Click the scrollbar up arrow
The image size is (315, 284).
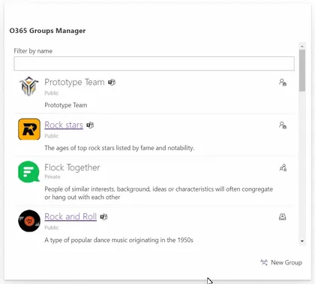tap(302, 47)
